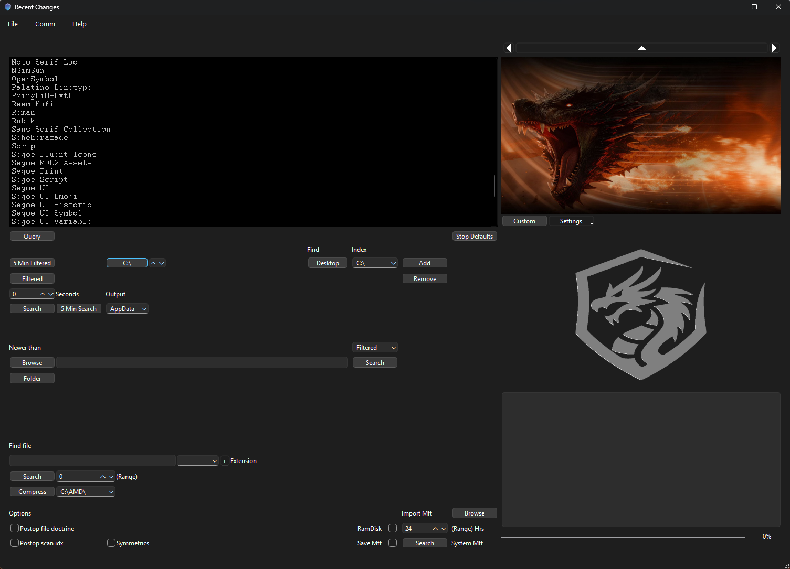The image size is (790, 569).
Task: Click the output list vertical scrollbar
Action: (494, 186)
